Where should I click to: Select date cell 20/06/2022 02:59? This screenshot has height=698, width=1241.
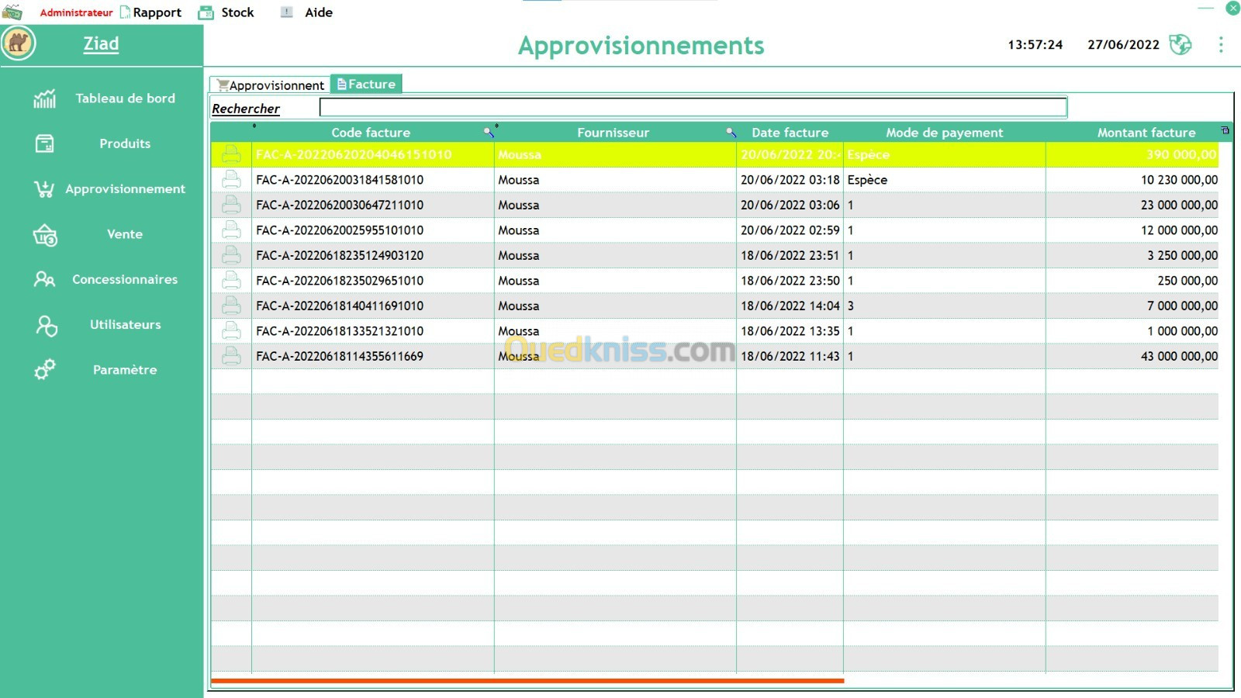790,230
